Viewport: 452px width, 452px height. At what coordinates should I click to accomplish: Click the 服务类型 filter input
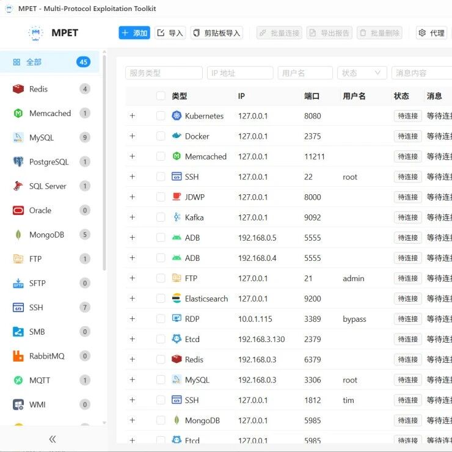[164, 73]
